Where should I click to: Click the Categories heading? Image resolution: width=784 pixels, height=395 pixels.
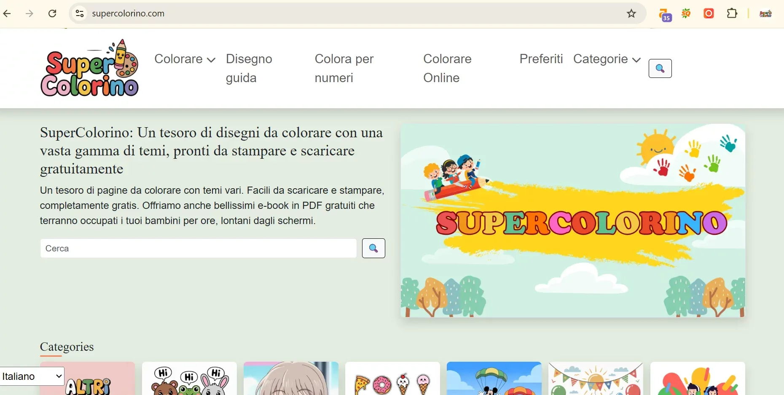[67, 347]
